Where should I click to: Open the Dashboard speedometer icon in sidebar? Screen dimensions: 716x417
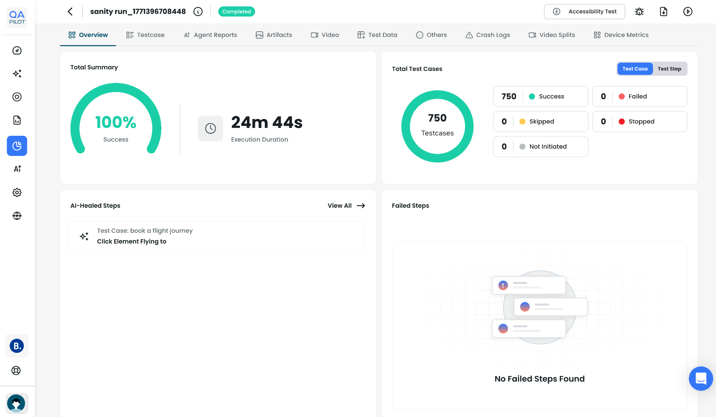(17, 51)
